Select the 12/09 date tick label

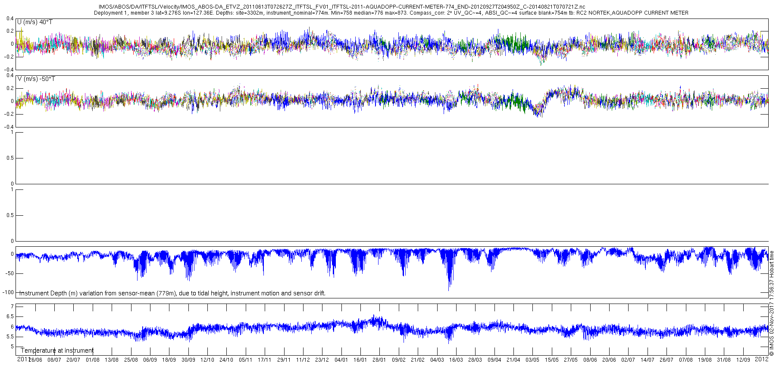(x=743, y=360)
